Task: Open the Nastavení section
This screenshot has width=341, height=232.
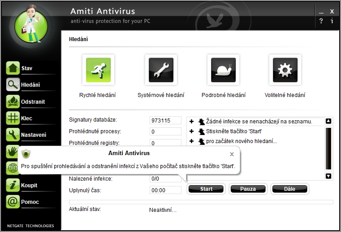Action: pos(34,135)
